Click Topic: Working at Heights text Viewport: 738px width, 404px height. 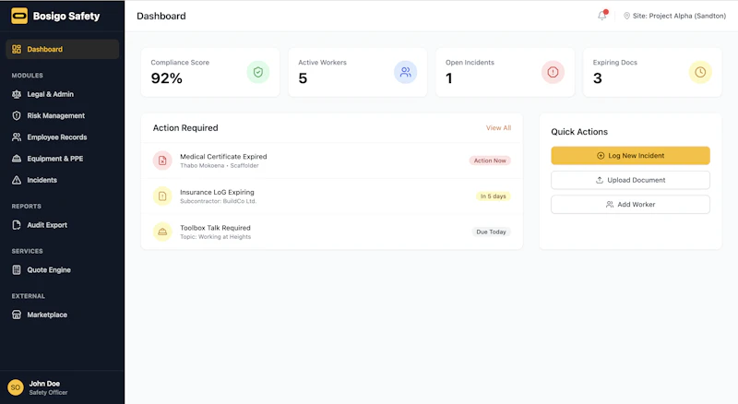pos(216,237)
